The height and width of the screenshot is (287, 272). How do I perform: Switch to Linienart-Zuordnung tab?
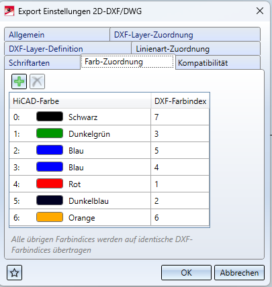click(196, 49)
